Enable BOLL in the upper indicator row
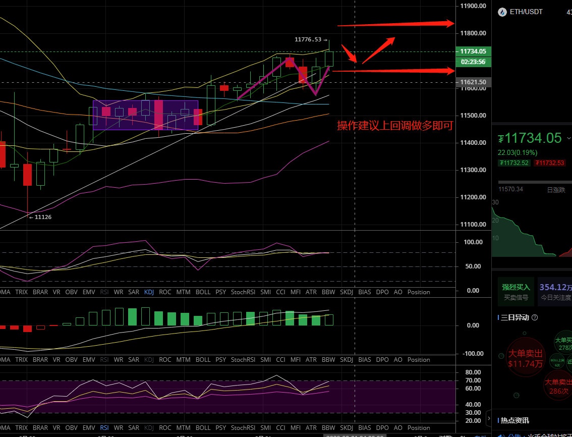Image resolution: width=572 pixels, height=437 pixels. click(203, 292)
